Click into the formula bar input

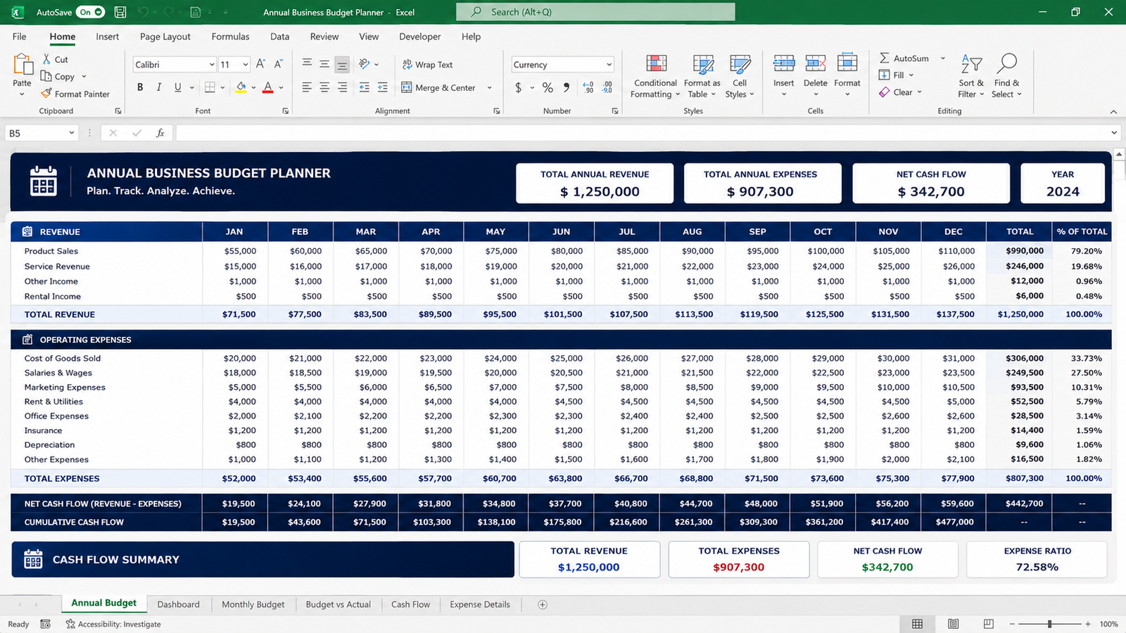[x=642, y=133]
